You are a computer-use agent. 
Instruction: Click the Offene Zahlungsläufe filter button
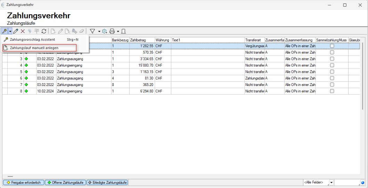point(65,182)
